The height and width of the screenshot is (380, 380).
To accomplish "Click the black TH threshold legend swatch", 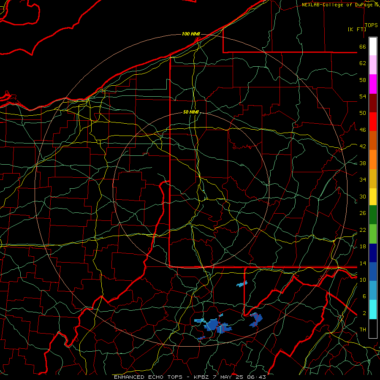I will [373, 328].
